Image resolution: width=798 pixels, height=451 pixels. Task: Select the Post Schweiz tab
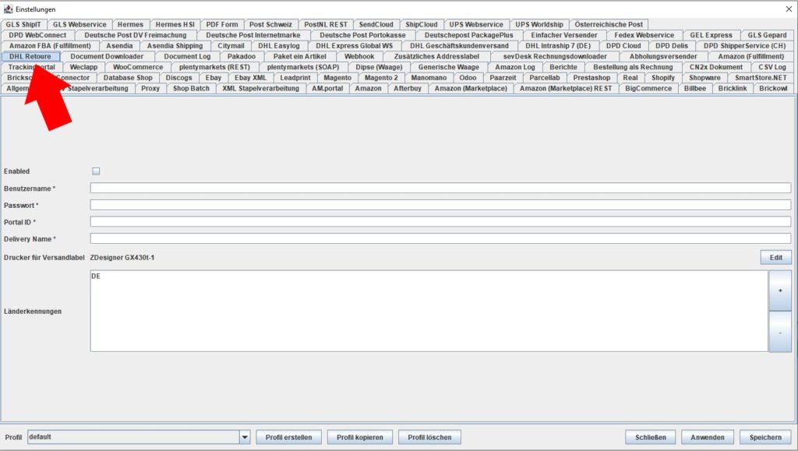[x=270, y=24]
